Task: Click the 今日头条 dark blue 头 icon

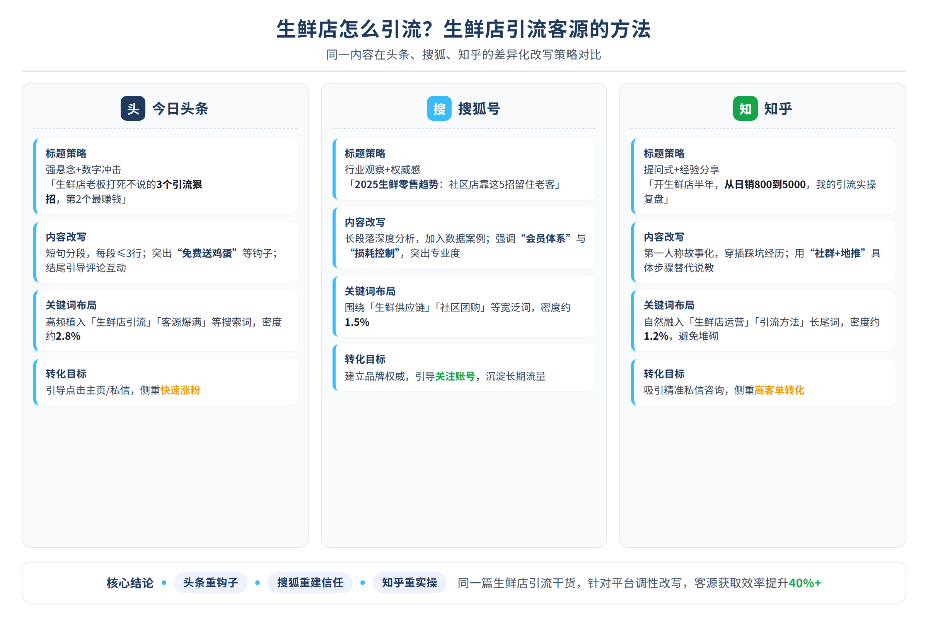Action: 133,108
